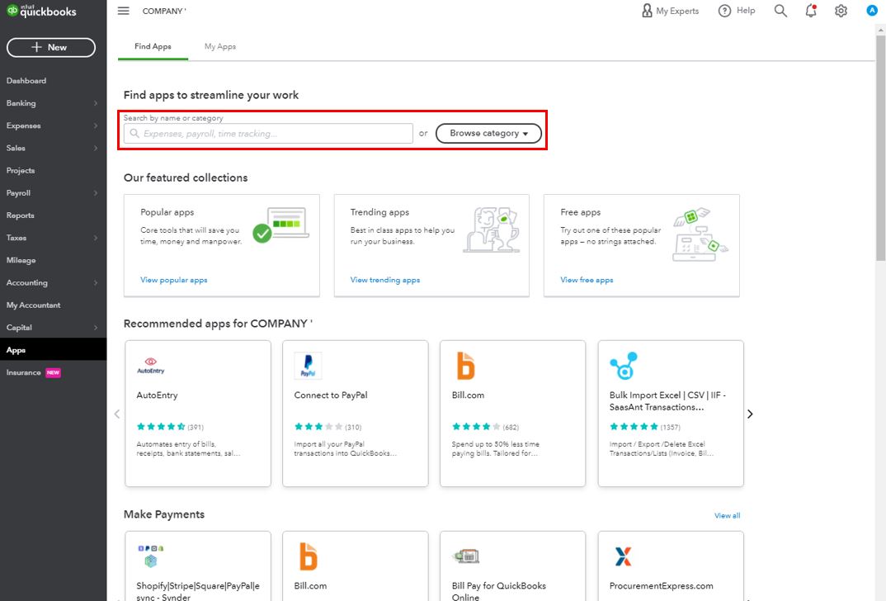
Task: Click the Popular apps illustration
Action: click(280, 225)
